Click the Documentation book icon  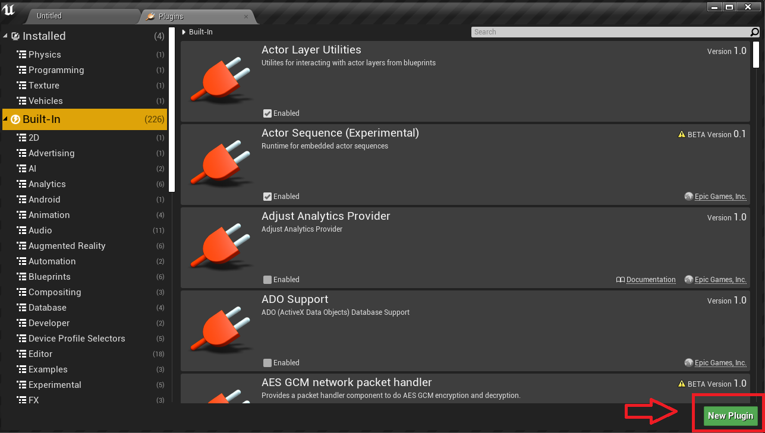click(621, 280)
